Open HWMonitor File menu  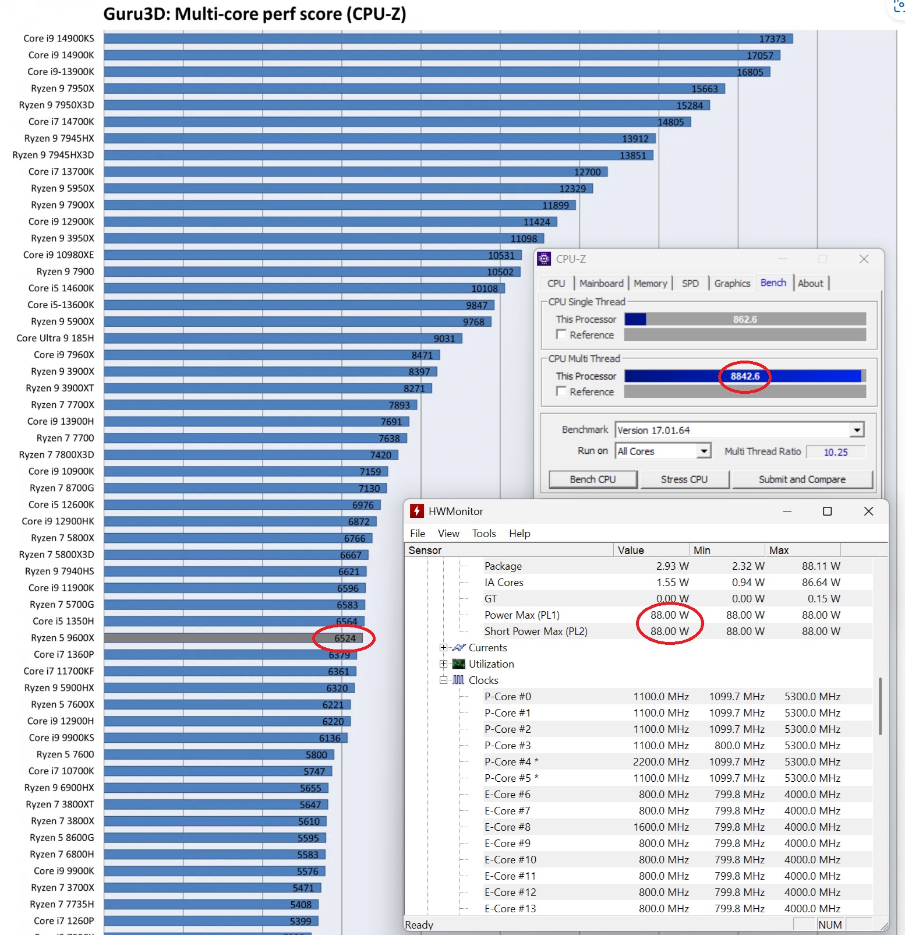(x=418, y=533)
